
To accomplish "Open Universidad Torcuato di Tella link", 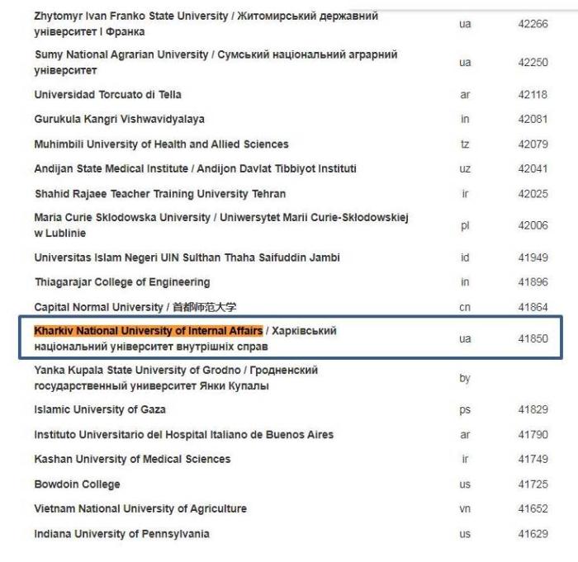I will (107, 95).
